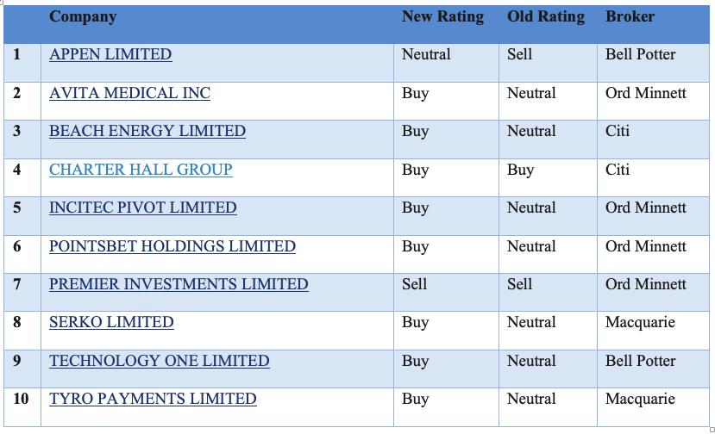Click Appen's Neutral new rating cell
Viewport: 715px width, 434px height.
(x=426, y=54)
